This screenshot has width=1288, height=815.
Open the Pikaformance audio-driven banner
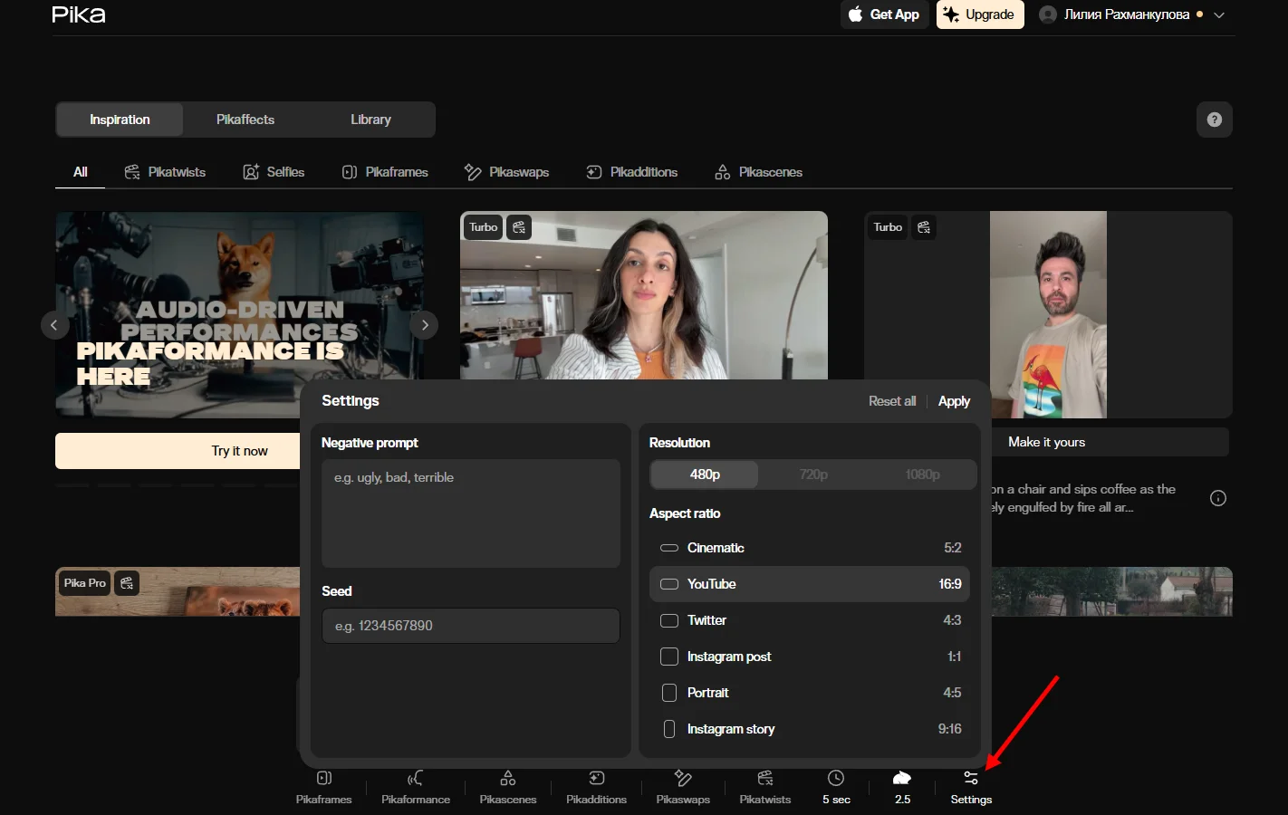(240, 314)
